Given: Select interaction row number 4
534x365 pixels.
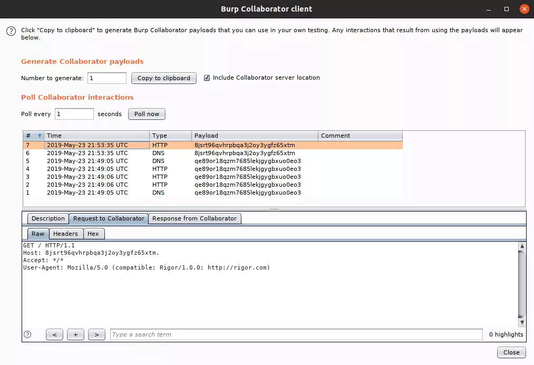Looking at the screenshot, I should click(213, 169).
